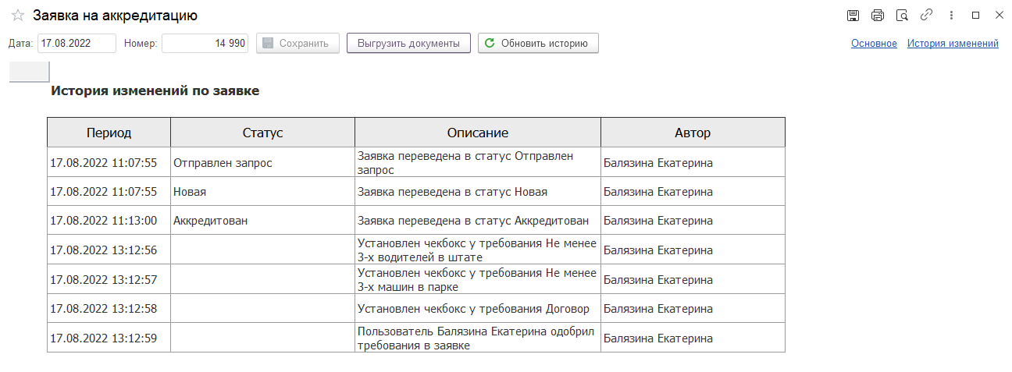The height and width of the screenshot is (372, 1012).
Task: Select the Отправлен запрос status cell
Action: [262, 163]
